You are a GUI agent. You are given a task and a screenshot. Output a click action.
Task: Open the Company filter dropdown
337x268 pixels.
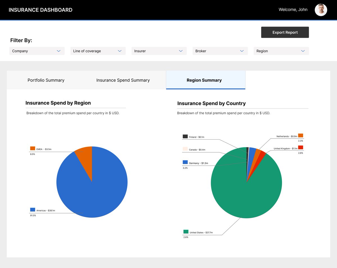click(37, 51)
